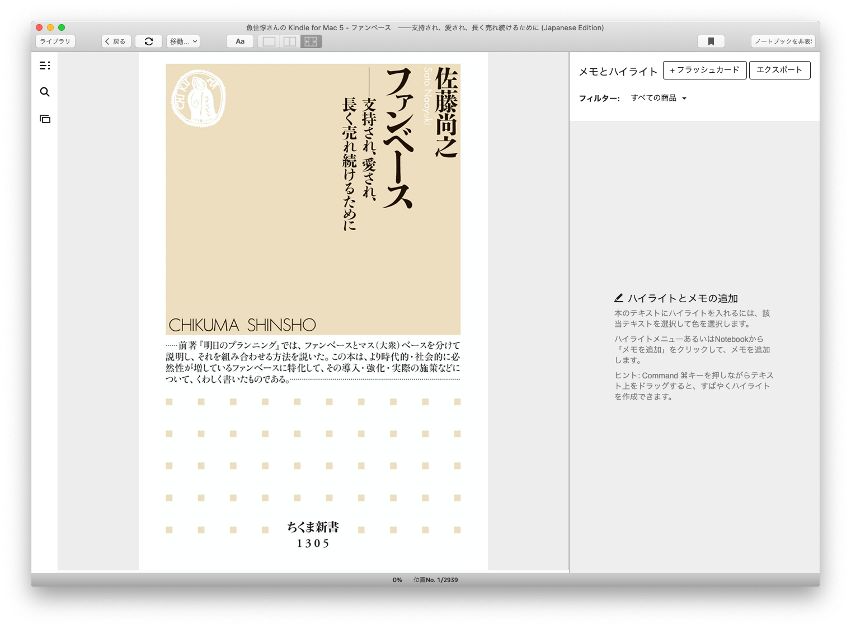Open the 移動 go-to dropdown
Screen dimensions: 851x628
[183, 41]
